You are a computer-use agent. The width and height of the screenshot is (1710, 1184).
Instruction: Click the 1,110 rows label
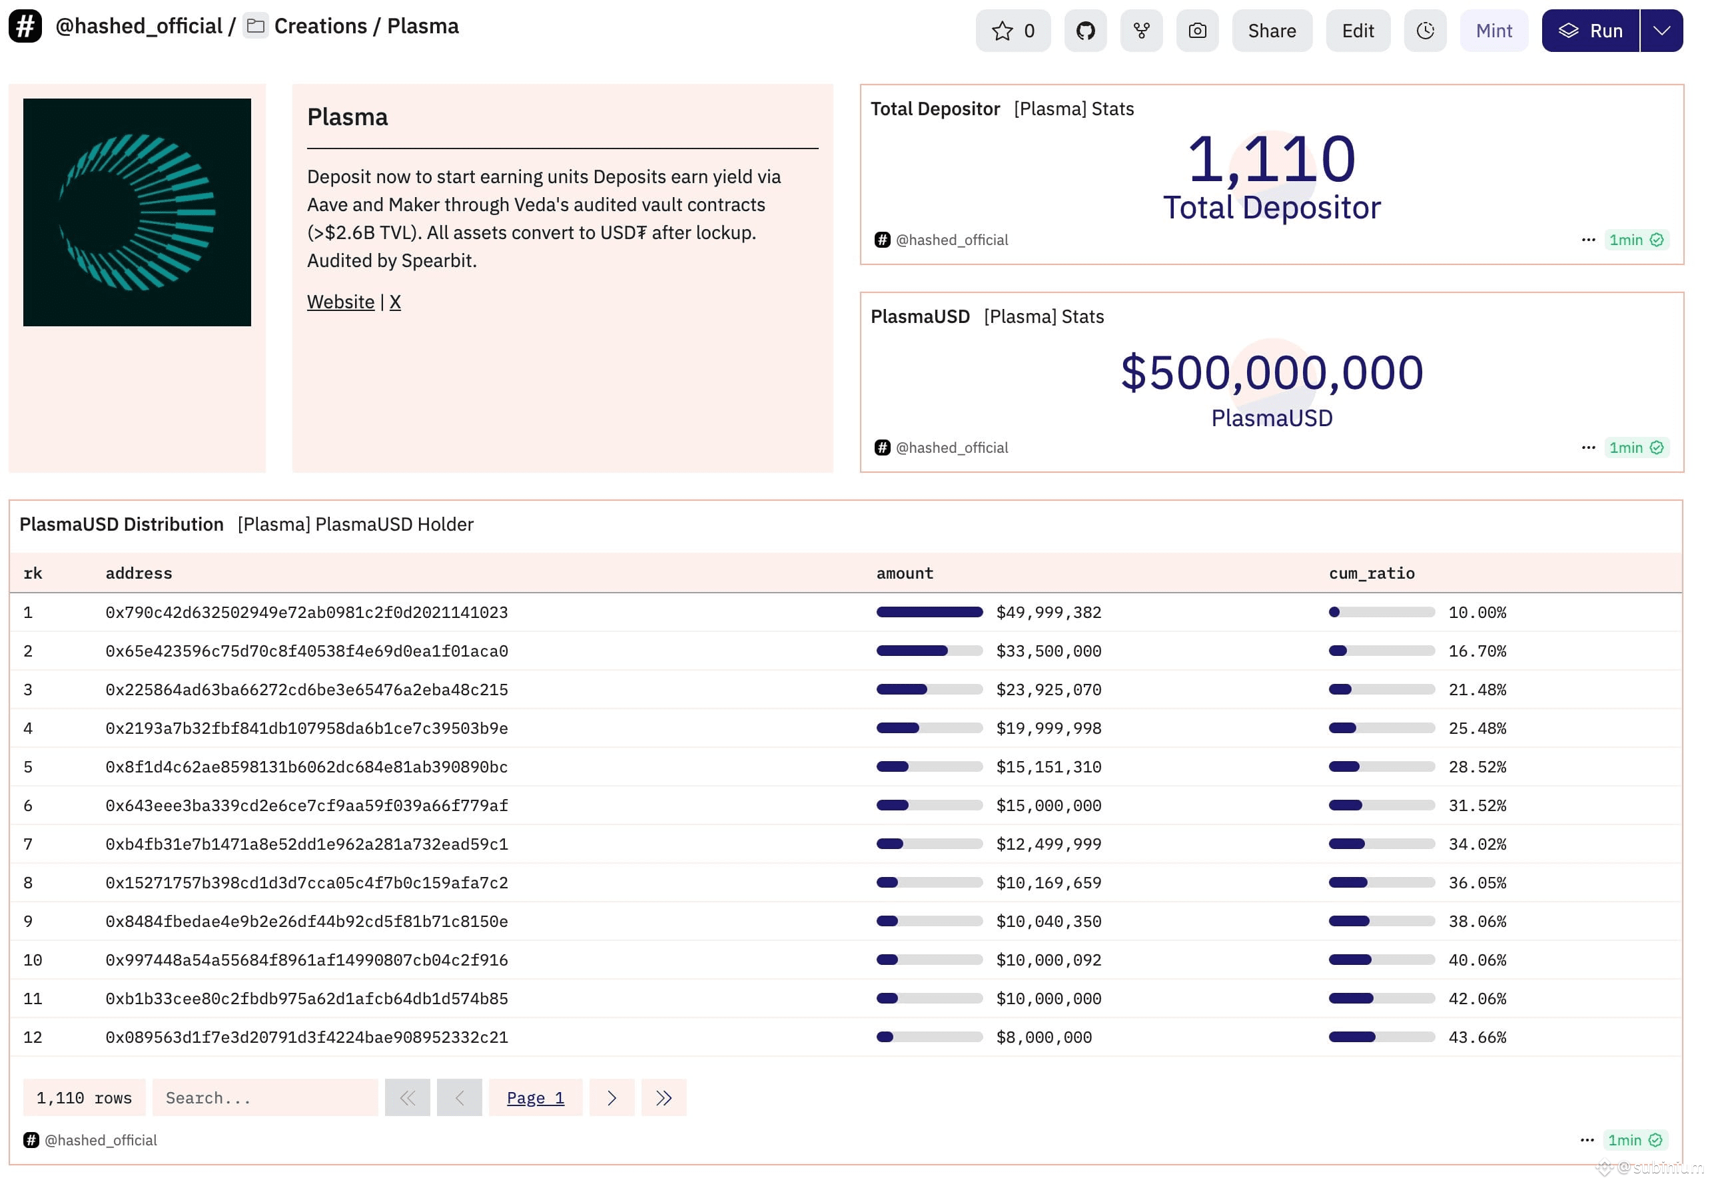(x=84, y=1098)
